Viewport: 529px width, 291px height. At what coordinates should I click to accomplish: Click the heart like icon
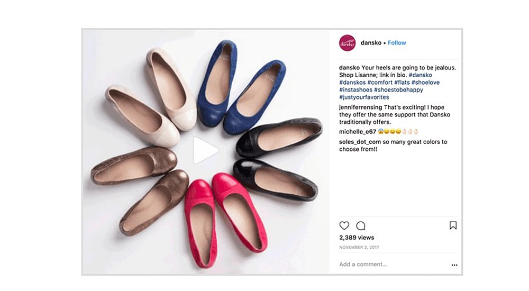[344, 225]
